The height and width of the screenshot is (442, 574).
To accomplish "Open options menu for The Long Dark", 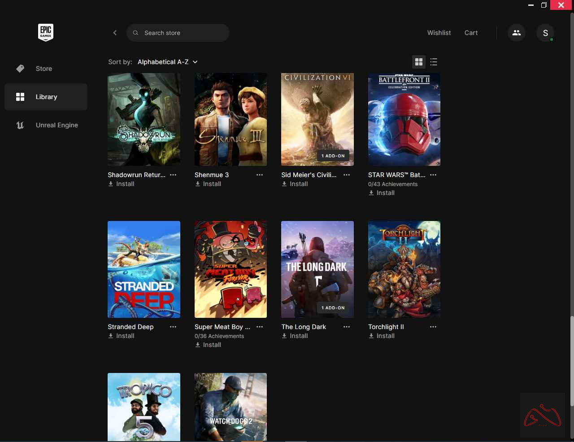I will (x=346, y=327).
